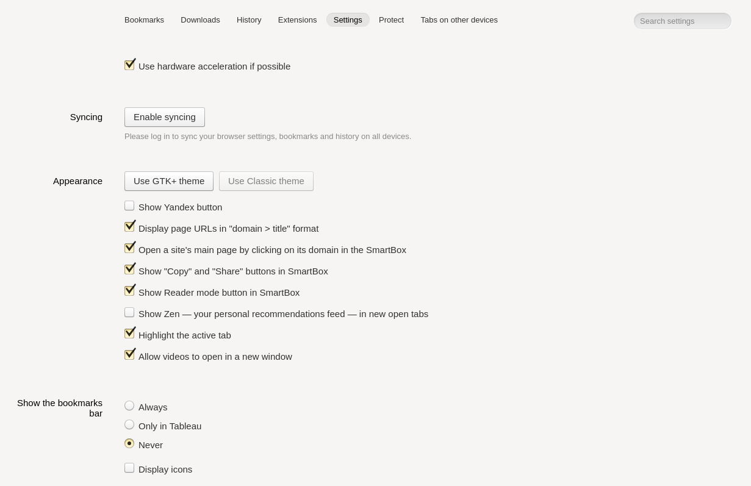Click the Enable syncing button
Screen dimensions: 751x486
(165, 117)
